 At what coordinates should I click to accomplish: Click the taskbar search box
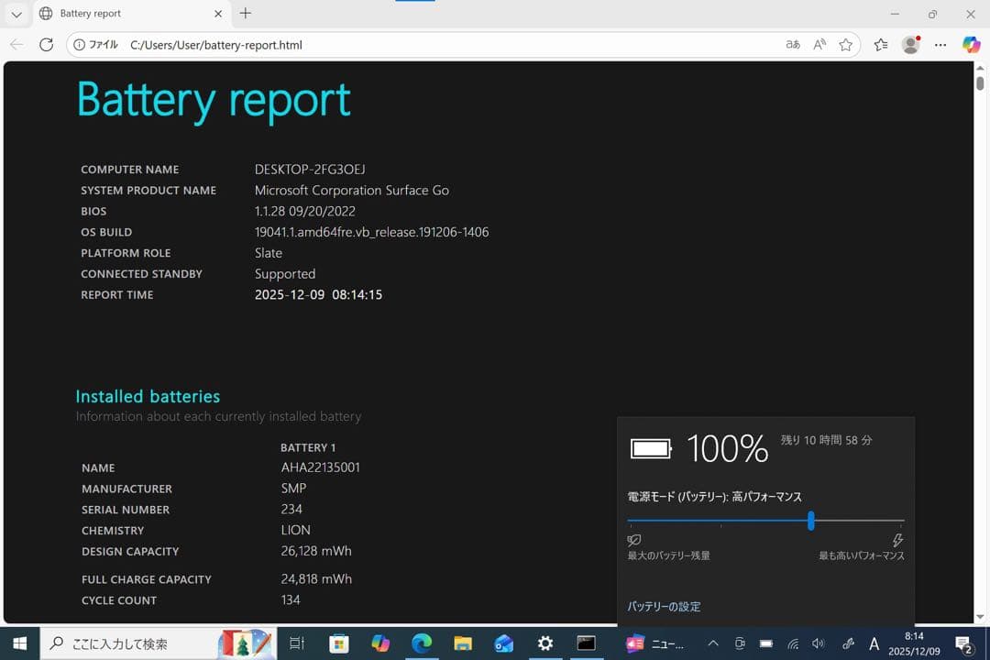158,643
